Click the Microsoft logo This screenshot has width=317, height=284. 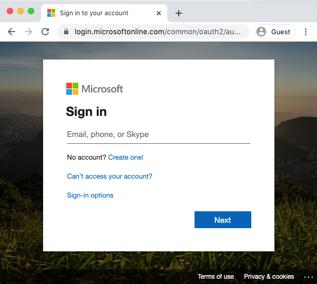tap(95, 89)
